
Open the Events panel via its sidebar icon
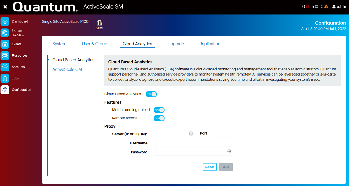5,44
